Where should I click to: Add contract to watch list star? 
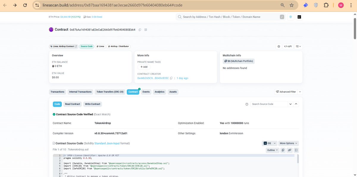pos(279,47)
